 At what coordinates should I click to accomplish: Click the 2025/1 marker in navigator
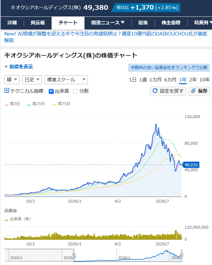tap(16, 258)
